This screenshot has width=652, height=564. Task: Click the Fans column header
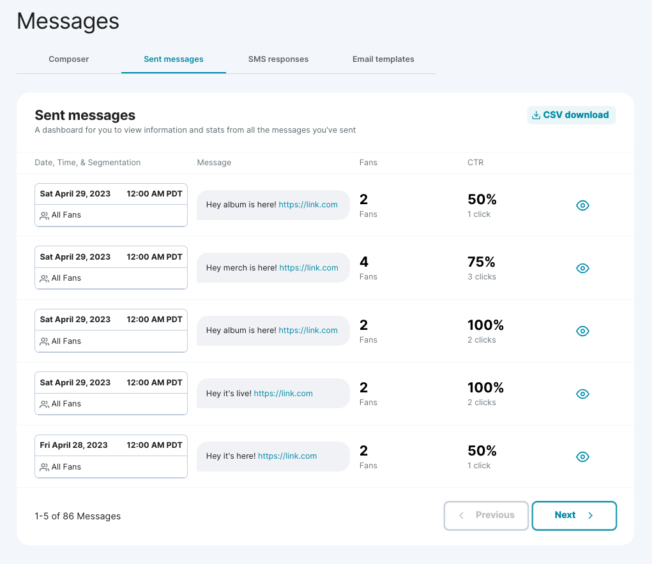click(x=368, y=163)
